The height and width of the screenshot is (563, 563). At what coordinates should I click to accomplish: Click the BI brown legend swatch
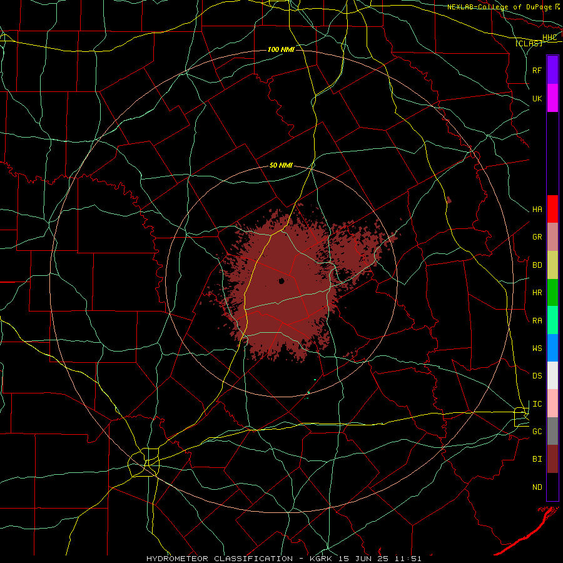(x=552, y=459)
